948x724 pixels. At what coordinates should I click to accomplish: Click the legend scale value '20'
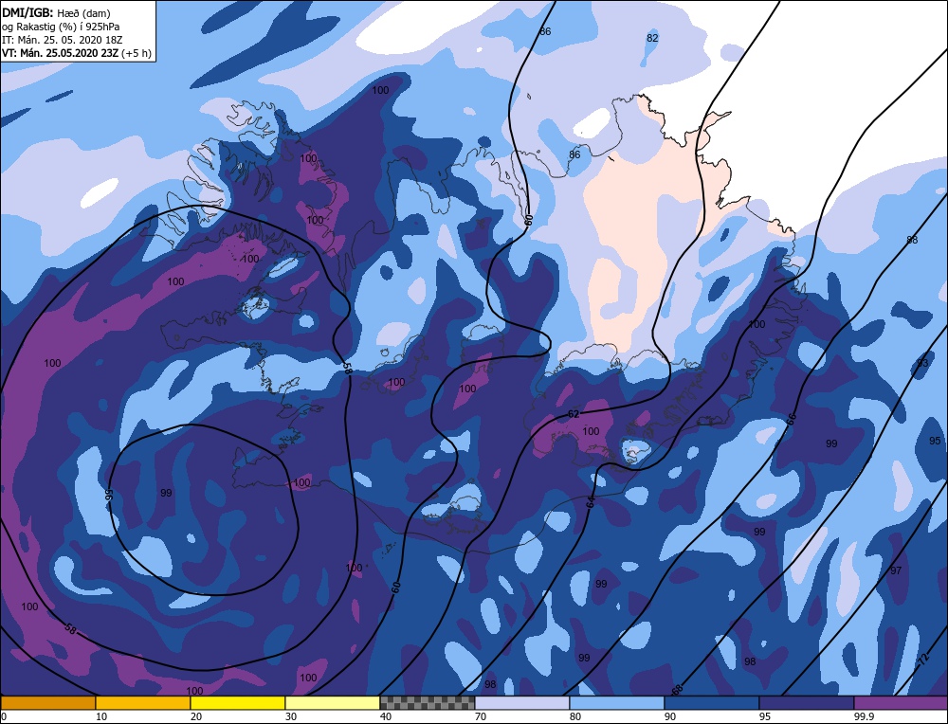(x=196, y=716)
